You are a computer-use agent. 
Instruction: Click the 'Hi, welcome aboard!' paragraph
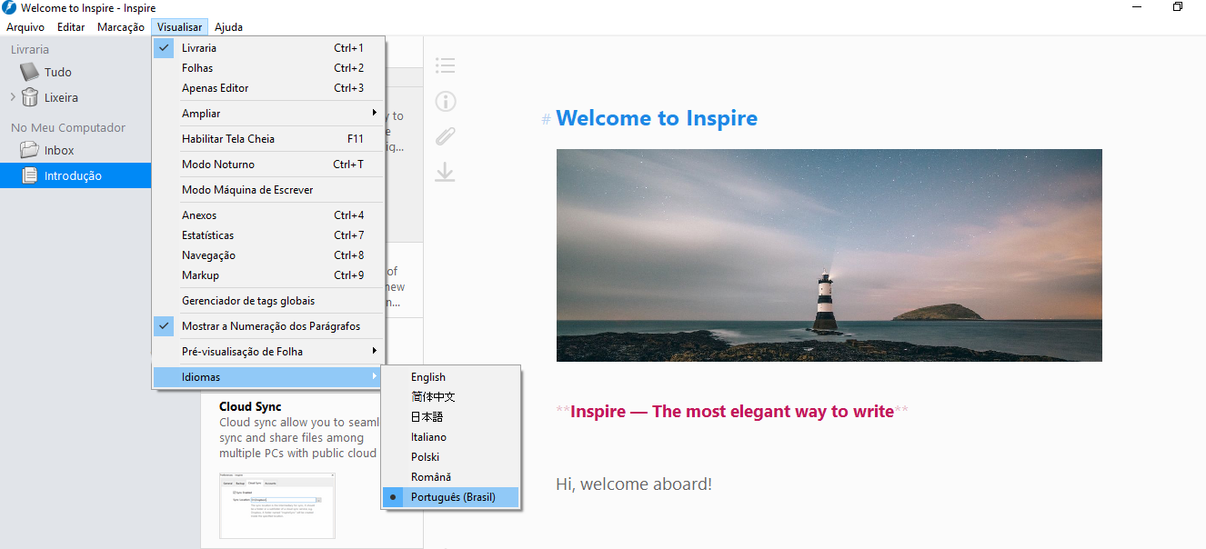click(x=634, y=484)
